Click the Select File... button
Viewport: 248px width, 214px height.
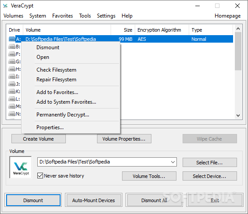[x=209, y=163]
